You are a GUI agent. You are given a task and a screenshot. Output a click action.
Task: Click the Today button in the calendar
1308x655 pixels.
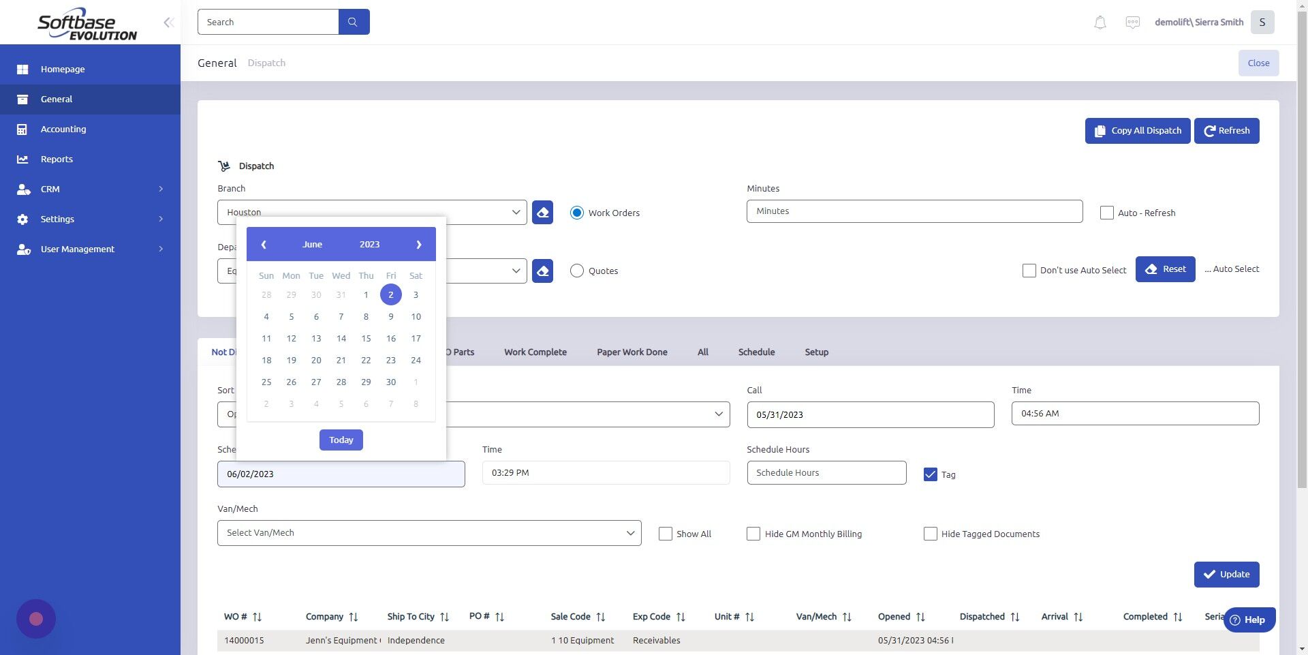341,440
